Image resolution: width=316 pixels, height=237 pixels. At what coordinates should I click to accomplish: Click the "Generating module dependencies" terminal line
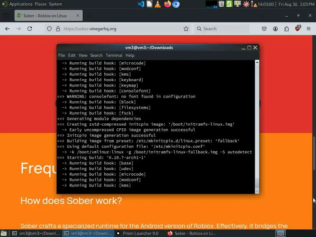[99, 118]
